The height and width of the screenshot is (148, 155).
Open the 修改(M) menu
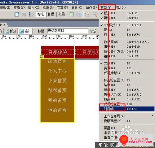48,7
